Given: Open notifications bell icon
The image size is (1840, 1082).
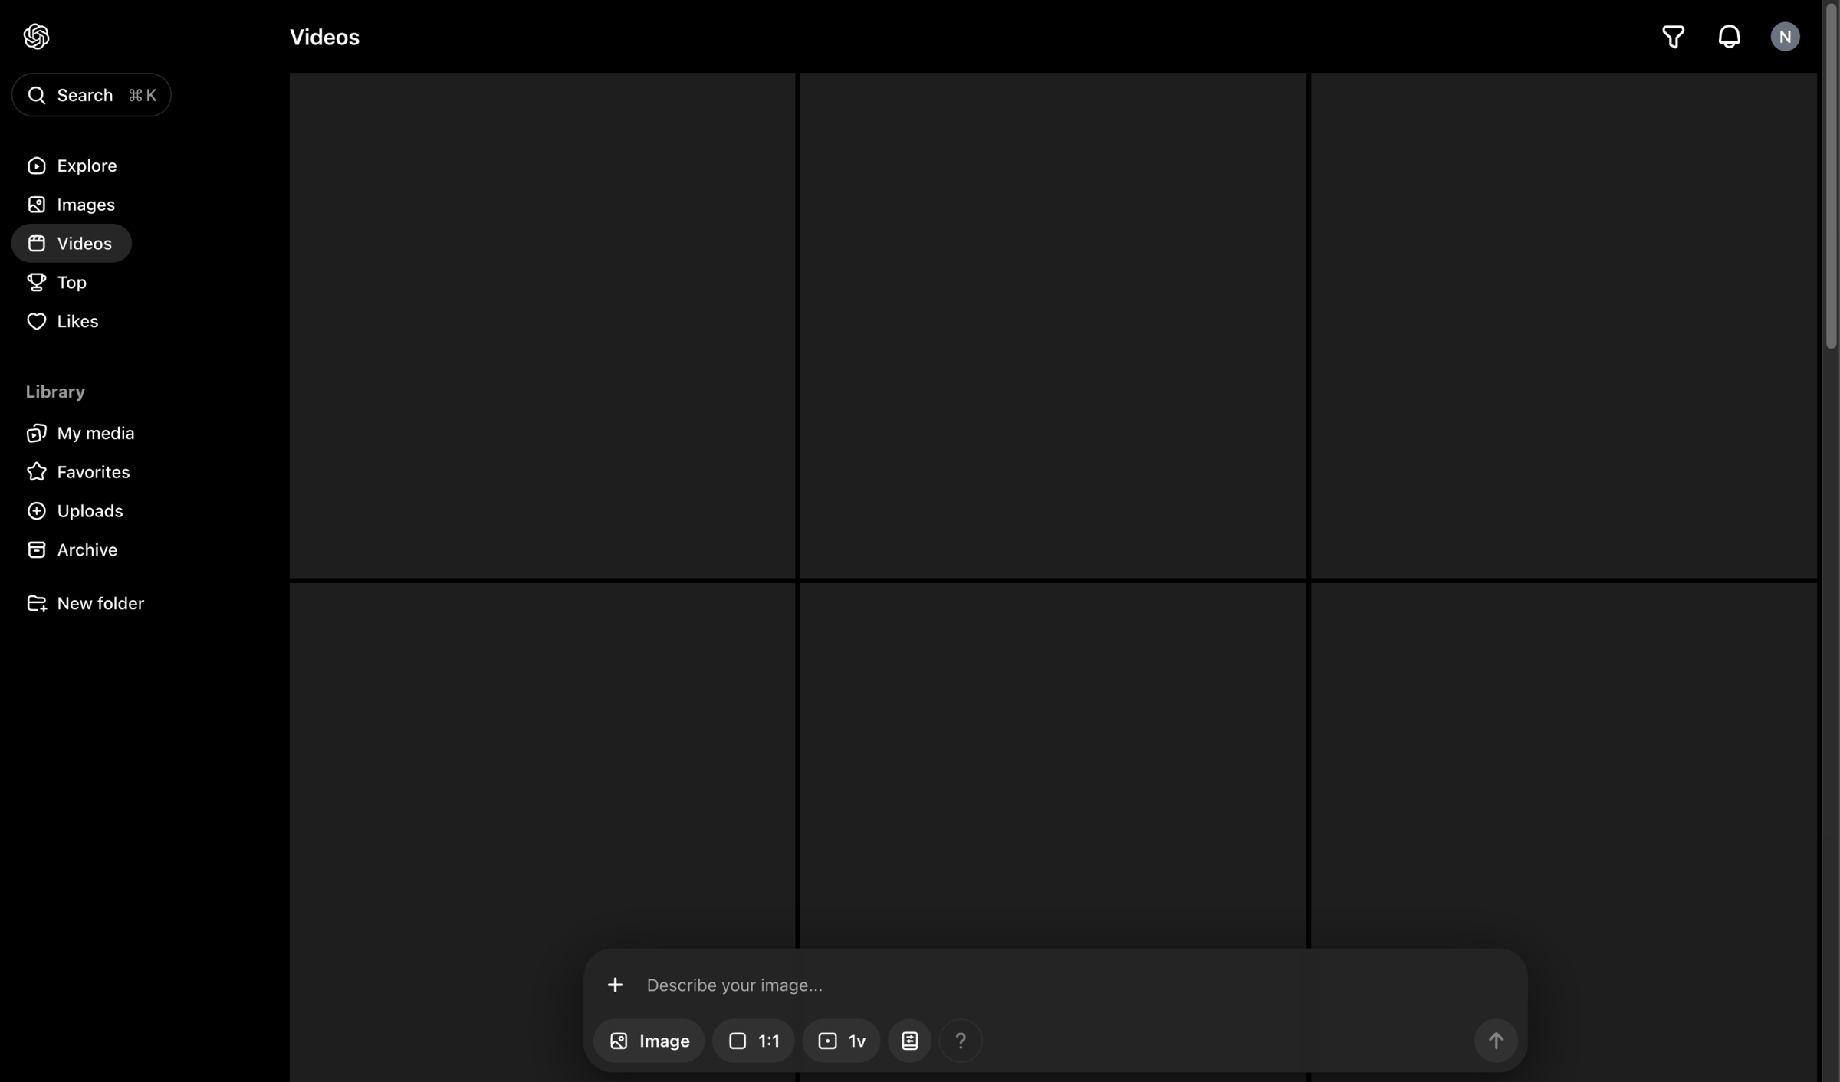Looking at the screenshot, I should pos(1729,36).
